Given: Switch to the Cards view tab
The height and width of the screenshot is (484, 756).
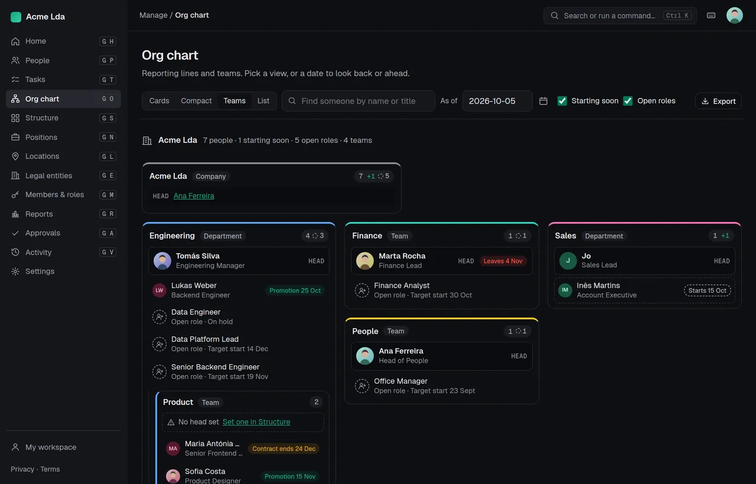Looking at the screenshot, I should coord(159,101).
